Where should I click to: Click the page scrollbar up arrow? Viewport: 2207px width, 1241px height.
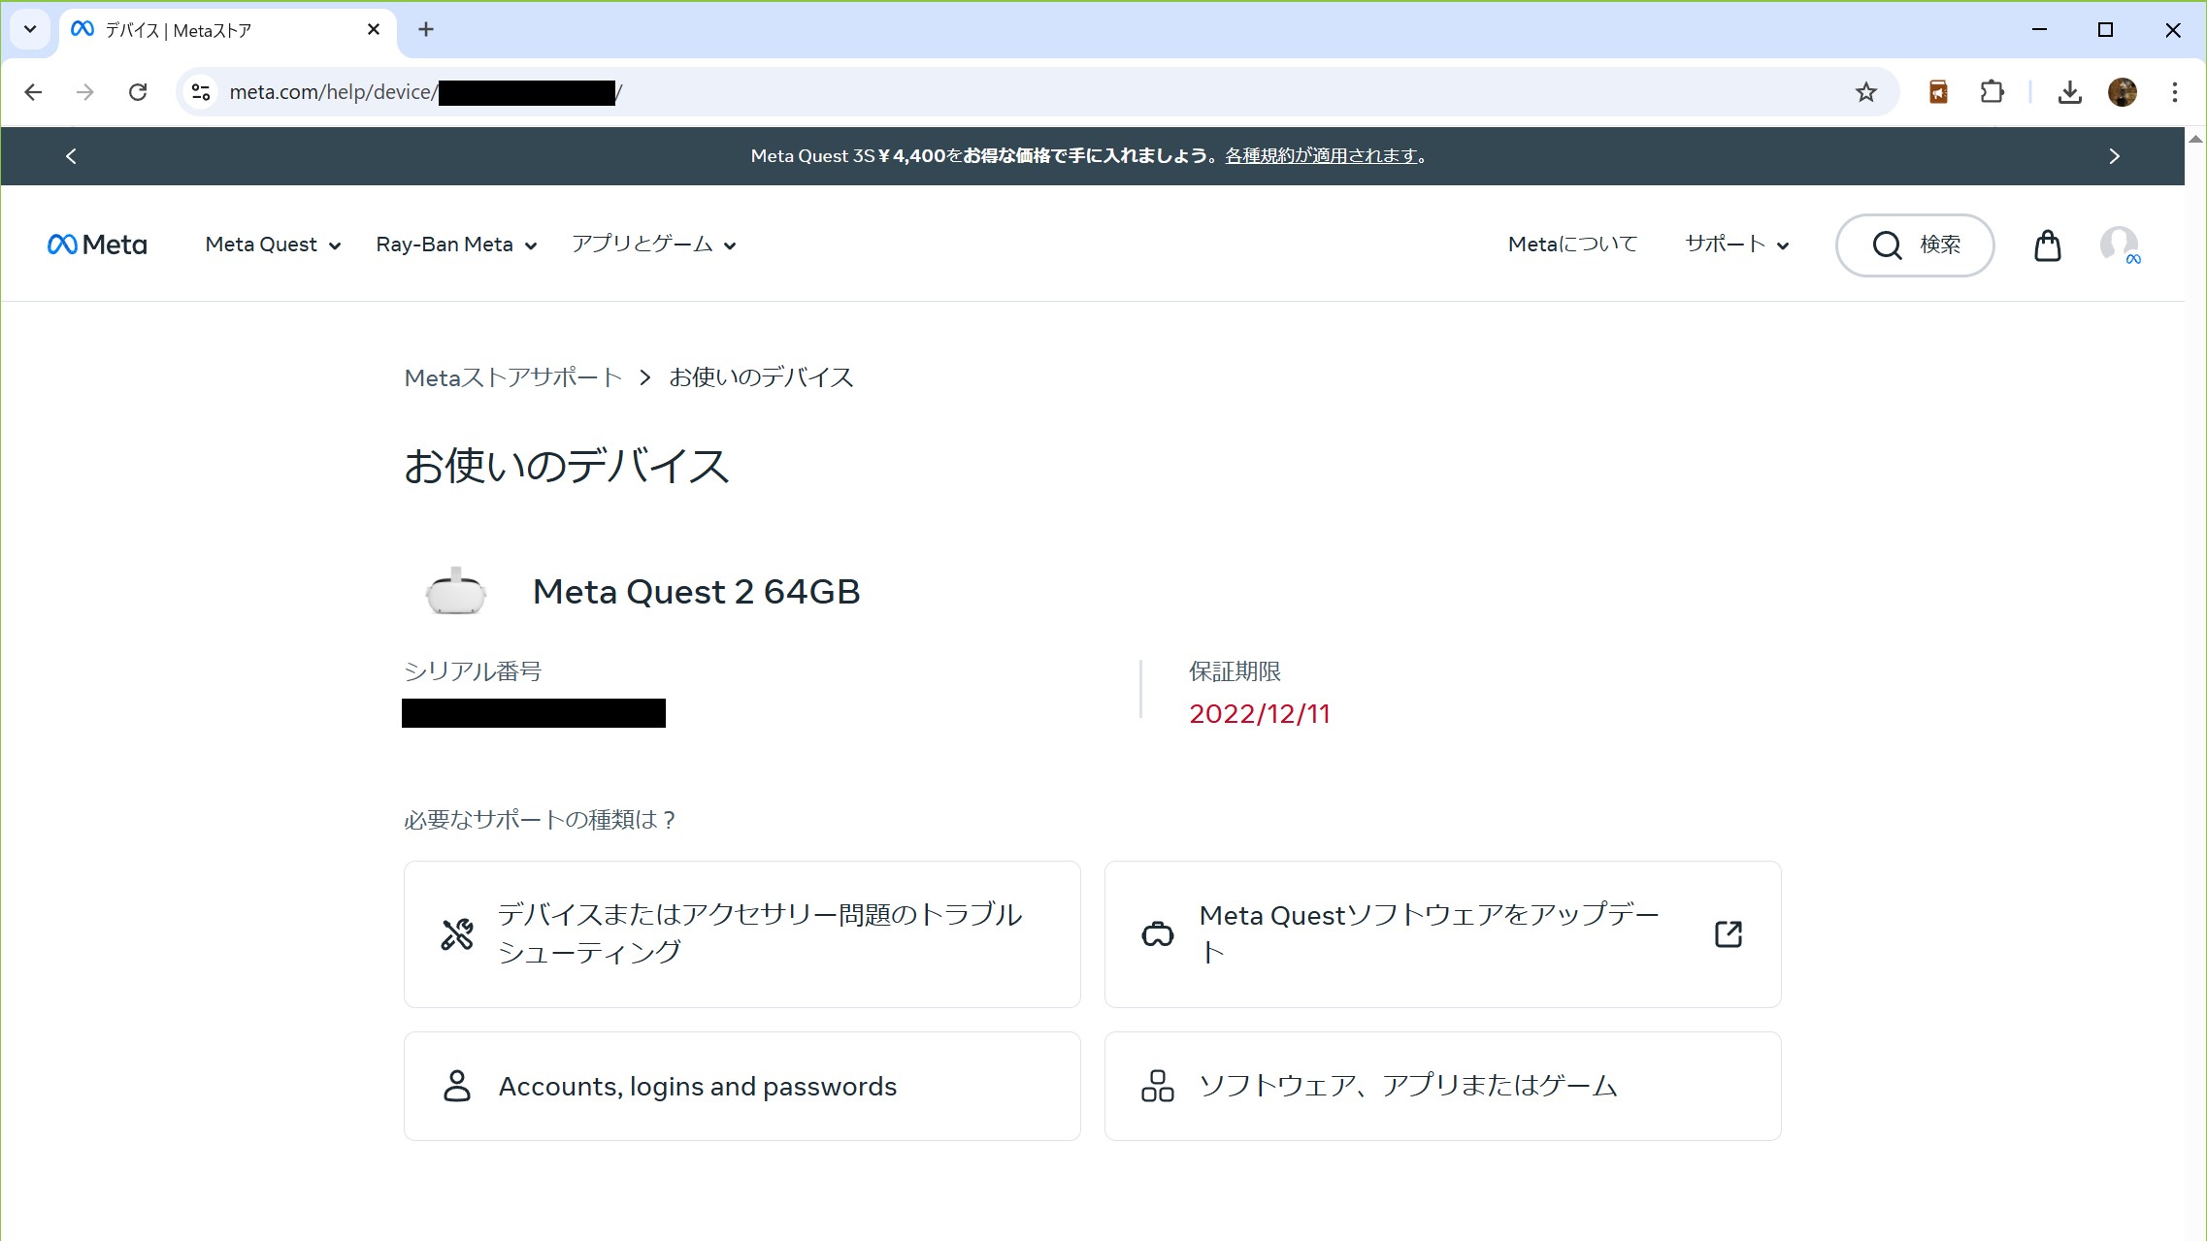click(2195, 140)
